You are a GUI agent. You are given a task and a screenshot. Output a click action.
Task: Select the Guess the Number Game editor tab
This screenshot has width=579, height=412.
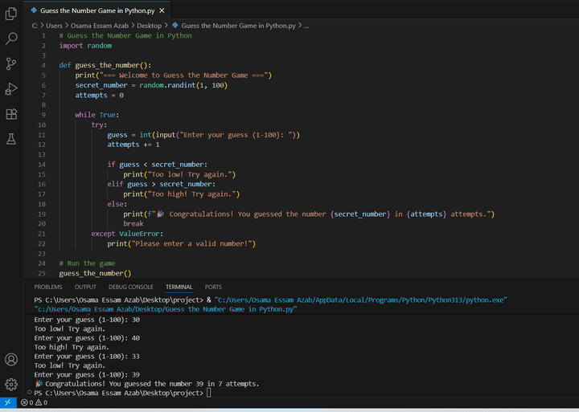click(95, 10)
